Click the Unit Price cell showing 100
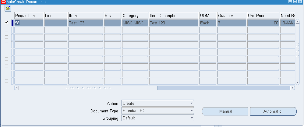Screen dimensions: 304x127 pyautogui.click(x=263, y=23)
